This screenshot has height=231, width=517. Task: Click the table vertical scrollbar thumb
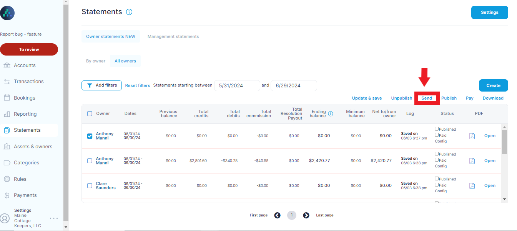[504, 142]
